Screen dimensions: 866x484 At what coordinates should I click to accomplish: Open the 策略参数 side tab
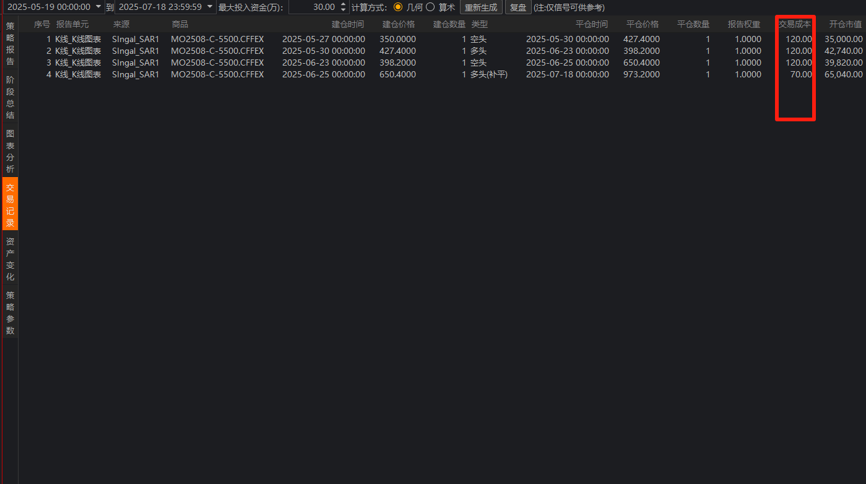pos(11,313)
